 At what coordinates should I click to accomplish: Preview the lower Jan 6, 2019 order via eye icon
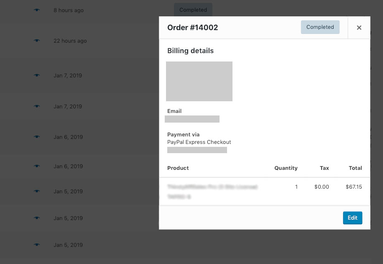[37, 166]
